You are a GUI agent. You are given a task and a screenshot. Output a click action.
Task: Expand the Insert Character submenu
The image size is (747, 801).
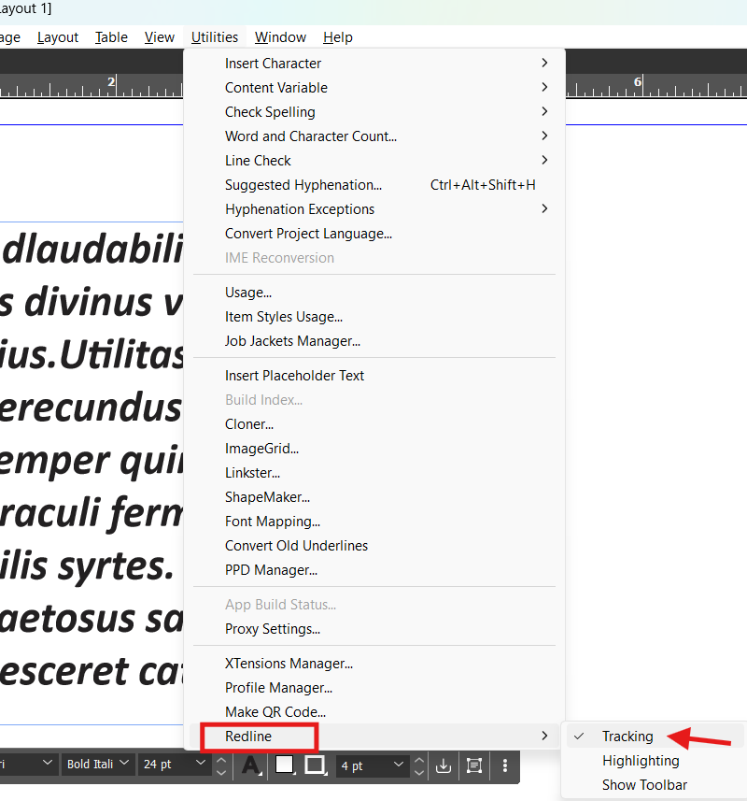(273, 63)
